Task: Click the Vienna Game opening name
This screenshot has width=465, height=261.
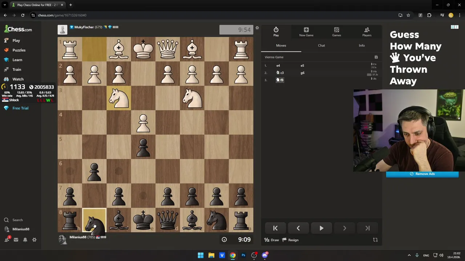Action: pyautogui.click(x=274, y=57)
